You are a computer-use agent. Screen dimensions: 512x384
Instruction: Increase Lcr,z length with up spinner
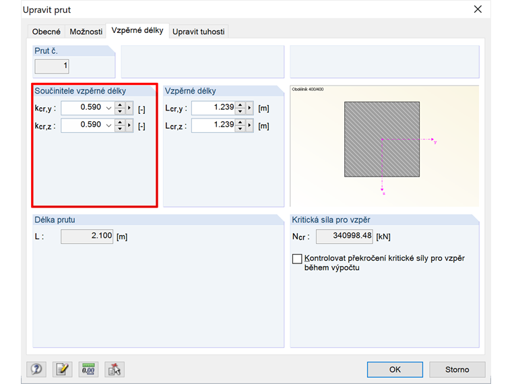coord(241,122)
